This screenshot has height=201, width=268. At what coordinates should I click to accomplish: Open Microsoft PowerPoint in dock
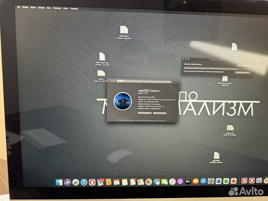click(x=233, y=181)
